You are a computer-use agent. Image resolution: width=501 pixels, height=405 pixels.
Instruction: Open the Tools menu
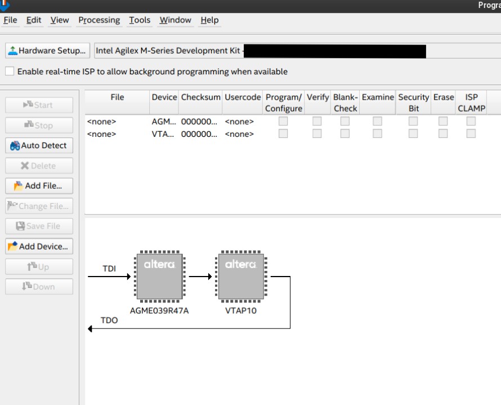tap(140, 20)
